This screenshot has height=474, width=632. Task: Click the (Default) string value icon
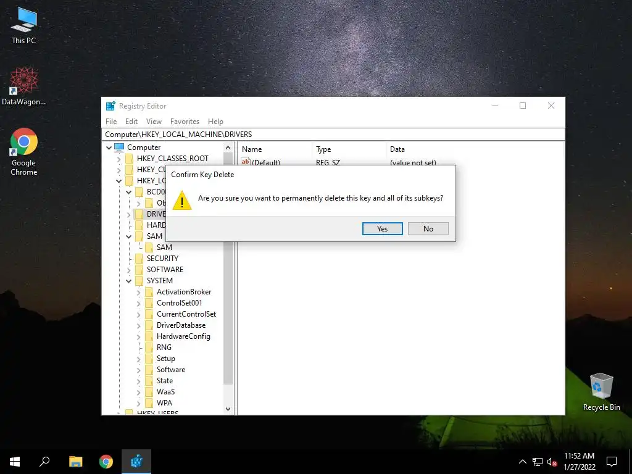pos(246,162)
